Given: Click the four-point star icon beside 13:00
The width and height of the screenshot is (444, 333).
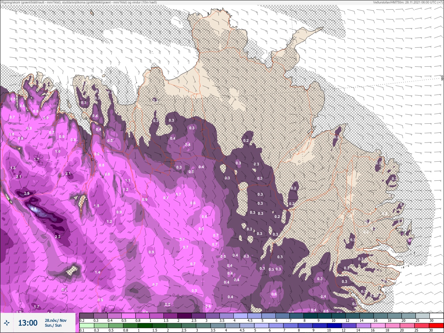Looking at the screenshot, I should [7, 323].
